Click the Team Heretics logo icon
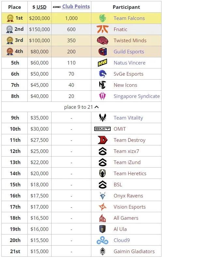 click(x=102, y=174)
